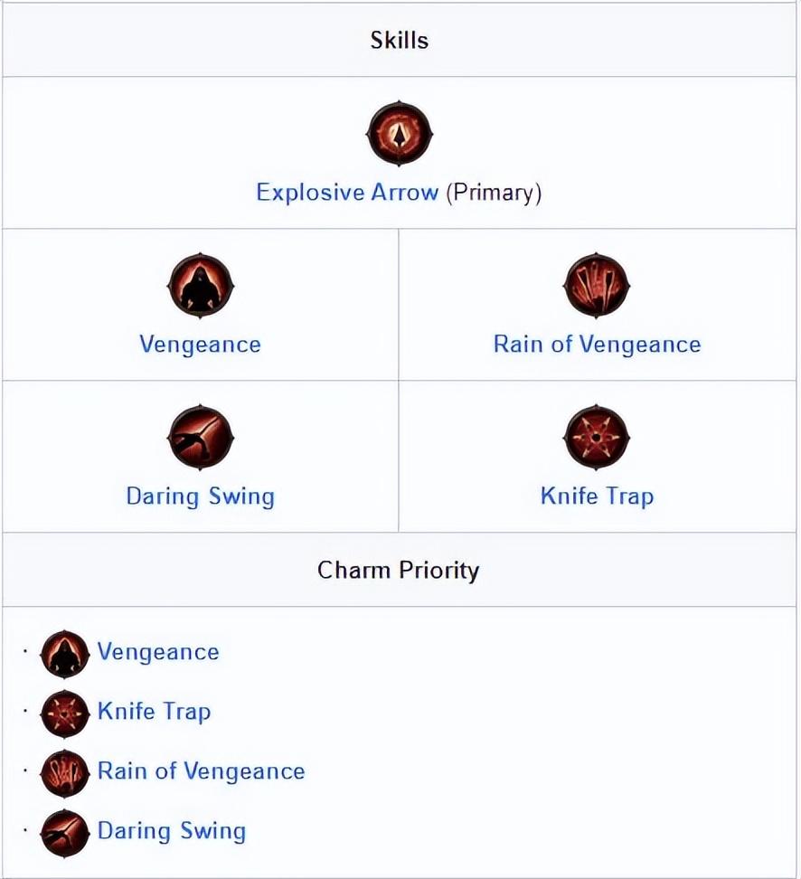
Task: Open the Vengeance text link in Skills grid
Action: (200, 345)
